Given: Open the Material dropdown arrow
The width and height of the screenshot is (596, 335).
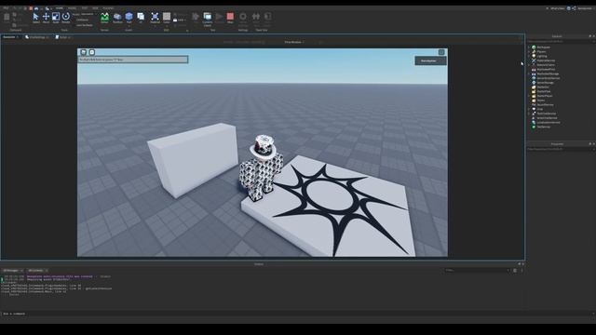Looking at the screenshot, I should pyautogui.click(x=155, y=26).
